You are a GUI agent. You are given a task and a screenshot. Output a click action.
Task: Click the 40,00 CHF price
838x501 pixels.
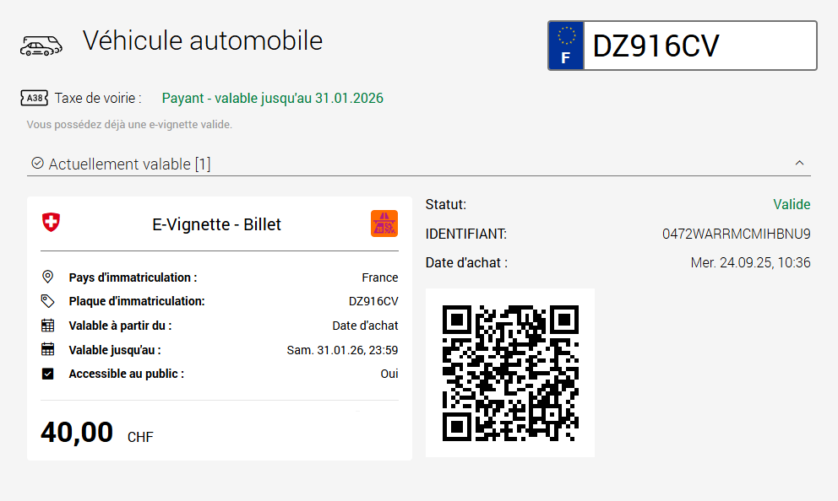(x=96, y=433)
